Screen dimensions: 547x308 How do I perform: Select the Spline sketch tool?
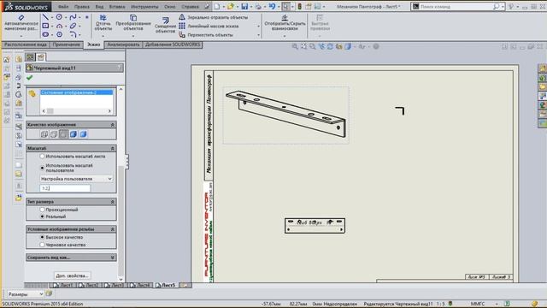(x=73, y=17)
